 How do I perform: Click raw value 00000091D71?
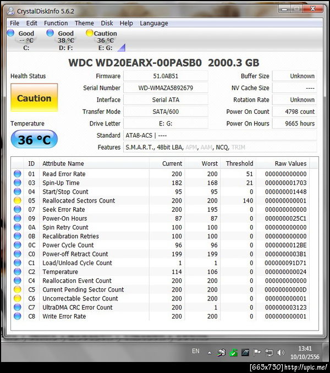[285, 263]
